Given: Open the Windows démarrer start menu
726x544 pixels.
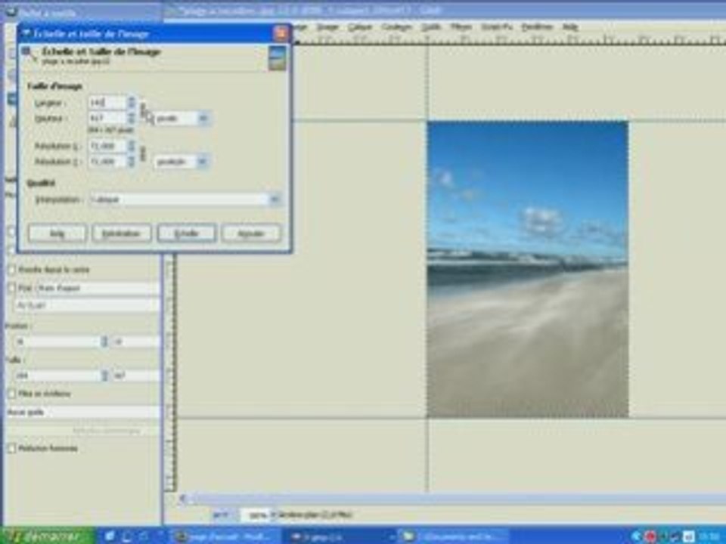Looking at the screenshot, I should [48, 536].
